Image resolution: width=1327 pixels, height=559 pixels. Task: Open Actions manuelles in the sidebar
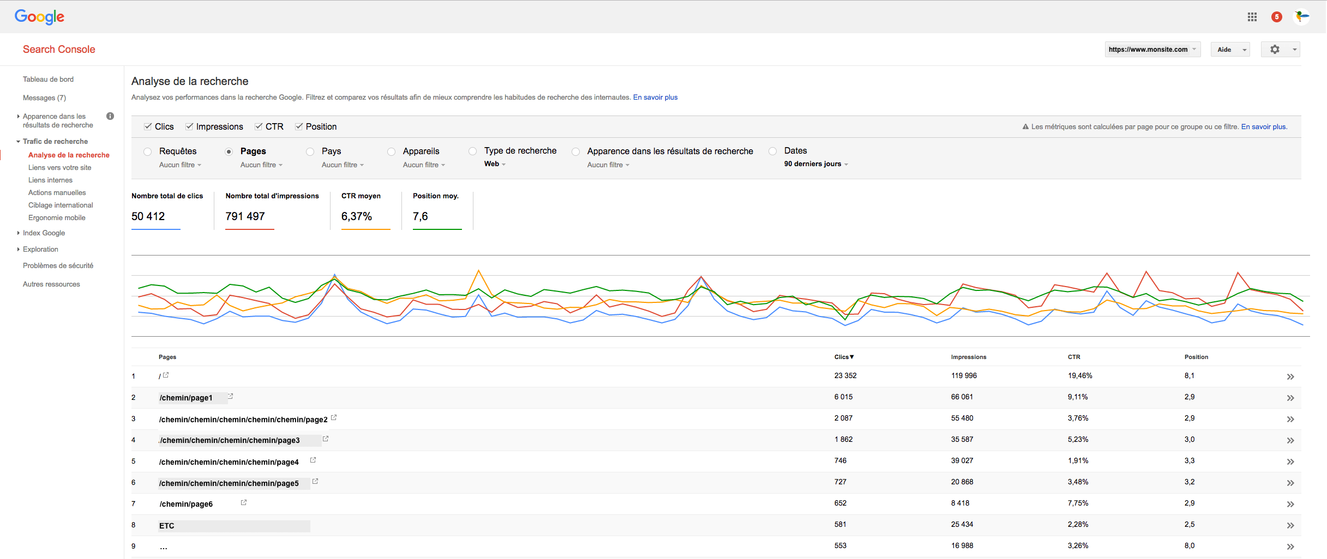[57, 192]
